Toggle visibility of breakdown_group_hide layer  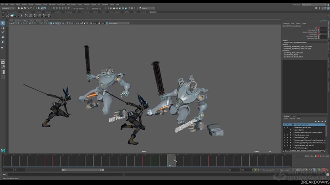click(284, 127)
